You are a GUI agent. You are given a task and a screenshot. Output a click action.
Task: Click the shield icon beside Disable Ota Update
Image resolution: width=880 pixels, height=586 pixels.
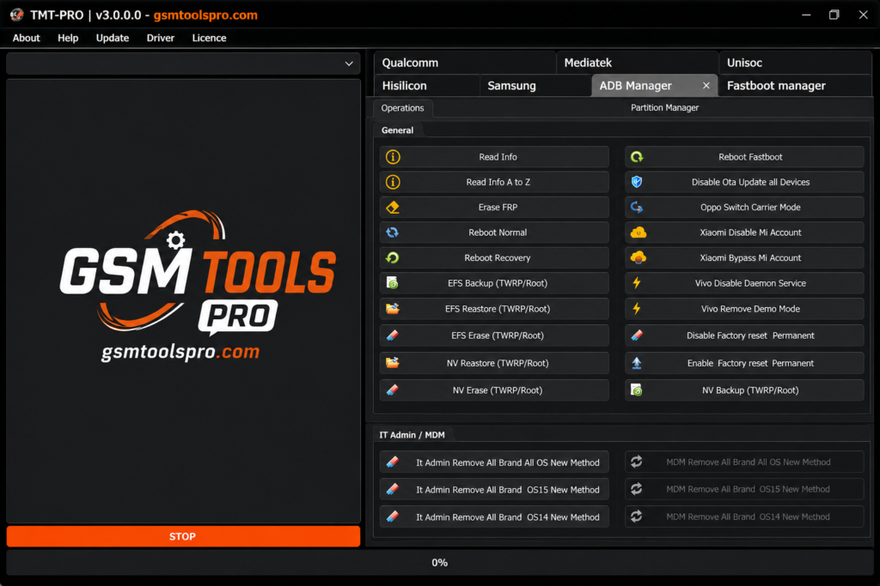[637, 182]
